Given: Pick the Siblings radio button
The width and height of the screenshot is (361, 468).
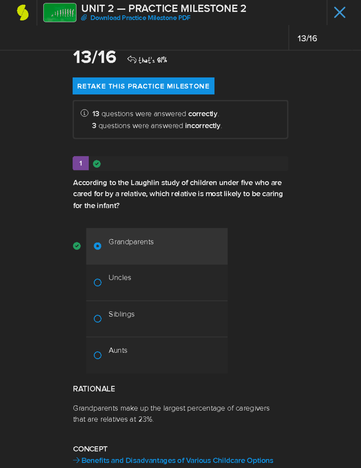Looking at the screenshot, I should 97,319.
